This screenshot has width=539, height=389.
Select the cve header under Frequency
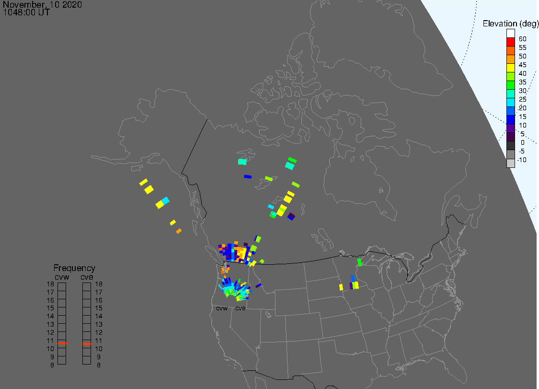coord(87,277)
